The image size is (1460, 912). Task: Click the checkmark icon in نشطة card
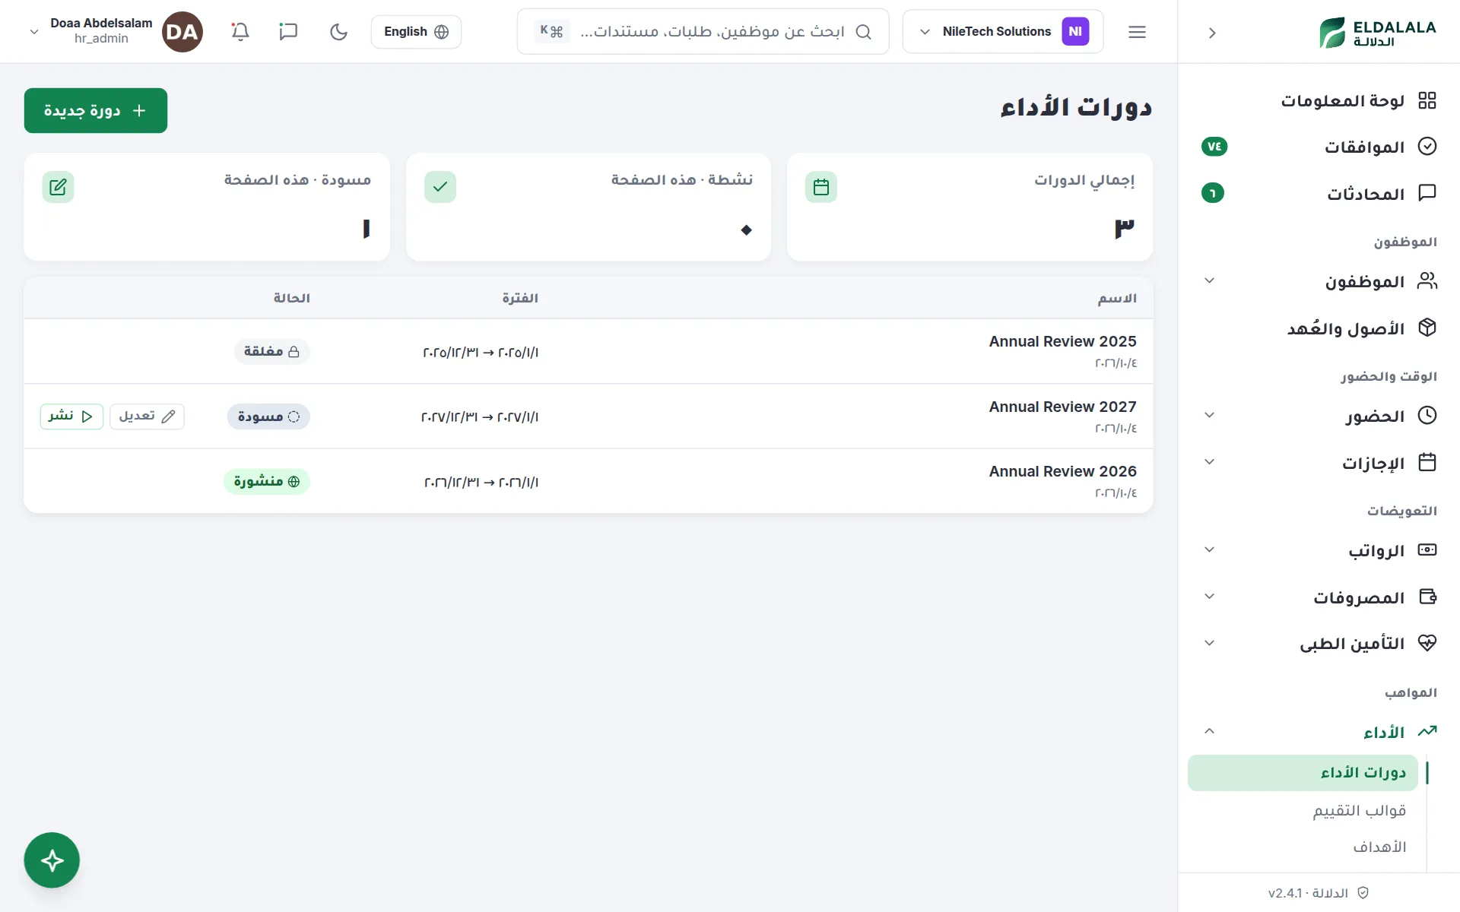tap(440, 187)
